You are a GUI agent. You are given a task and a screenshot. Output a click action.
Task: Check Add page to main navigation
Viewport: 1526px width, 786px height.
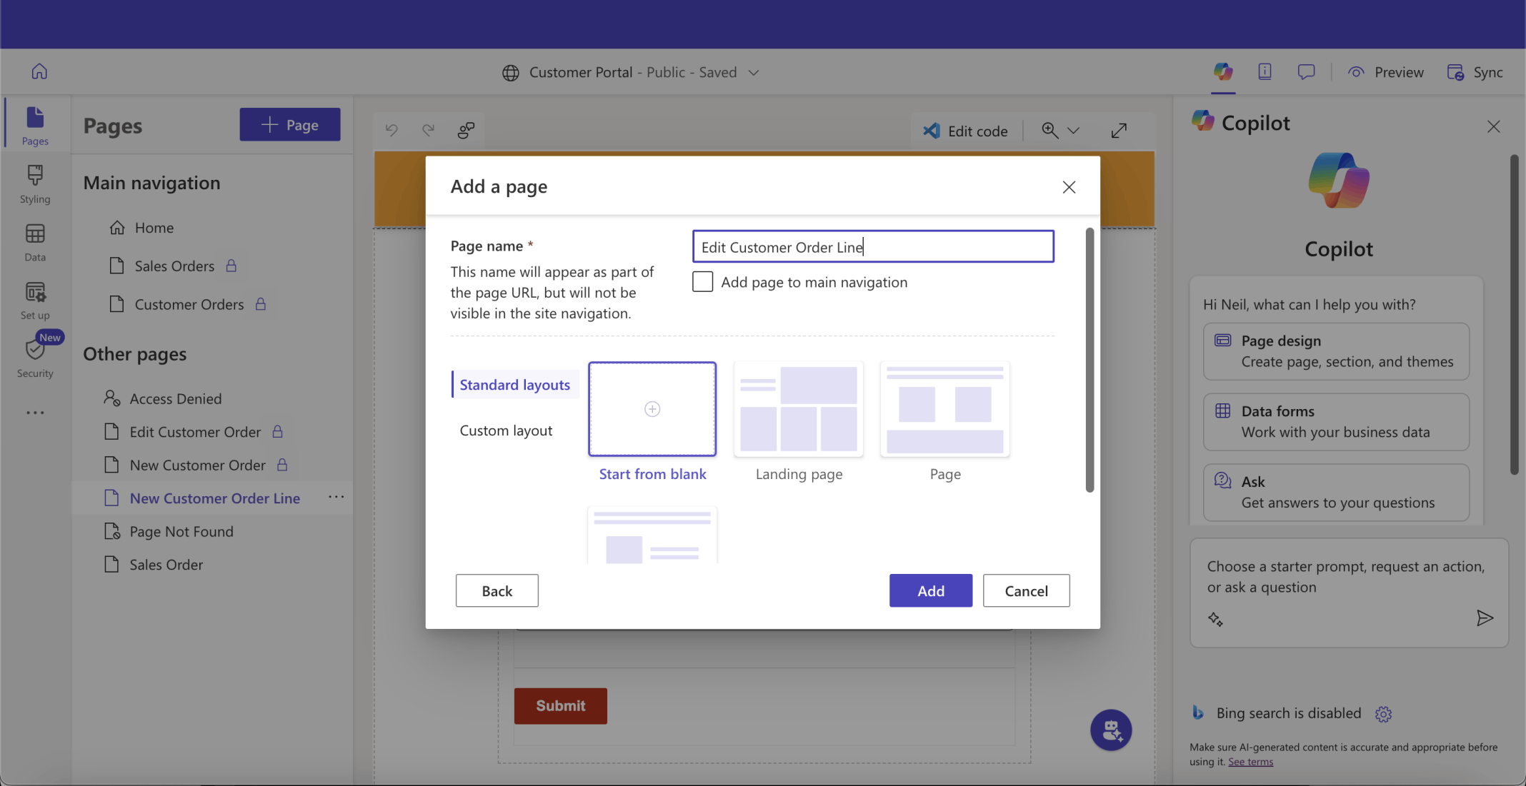[x=702, y=282]
